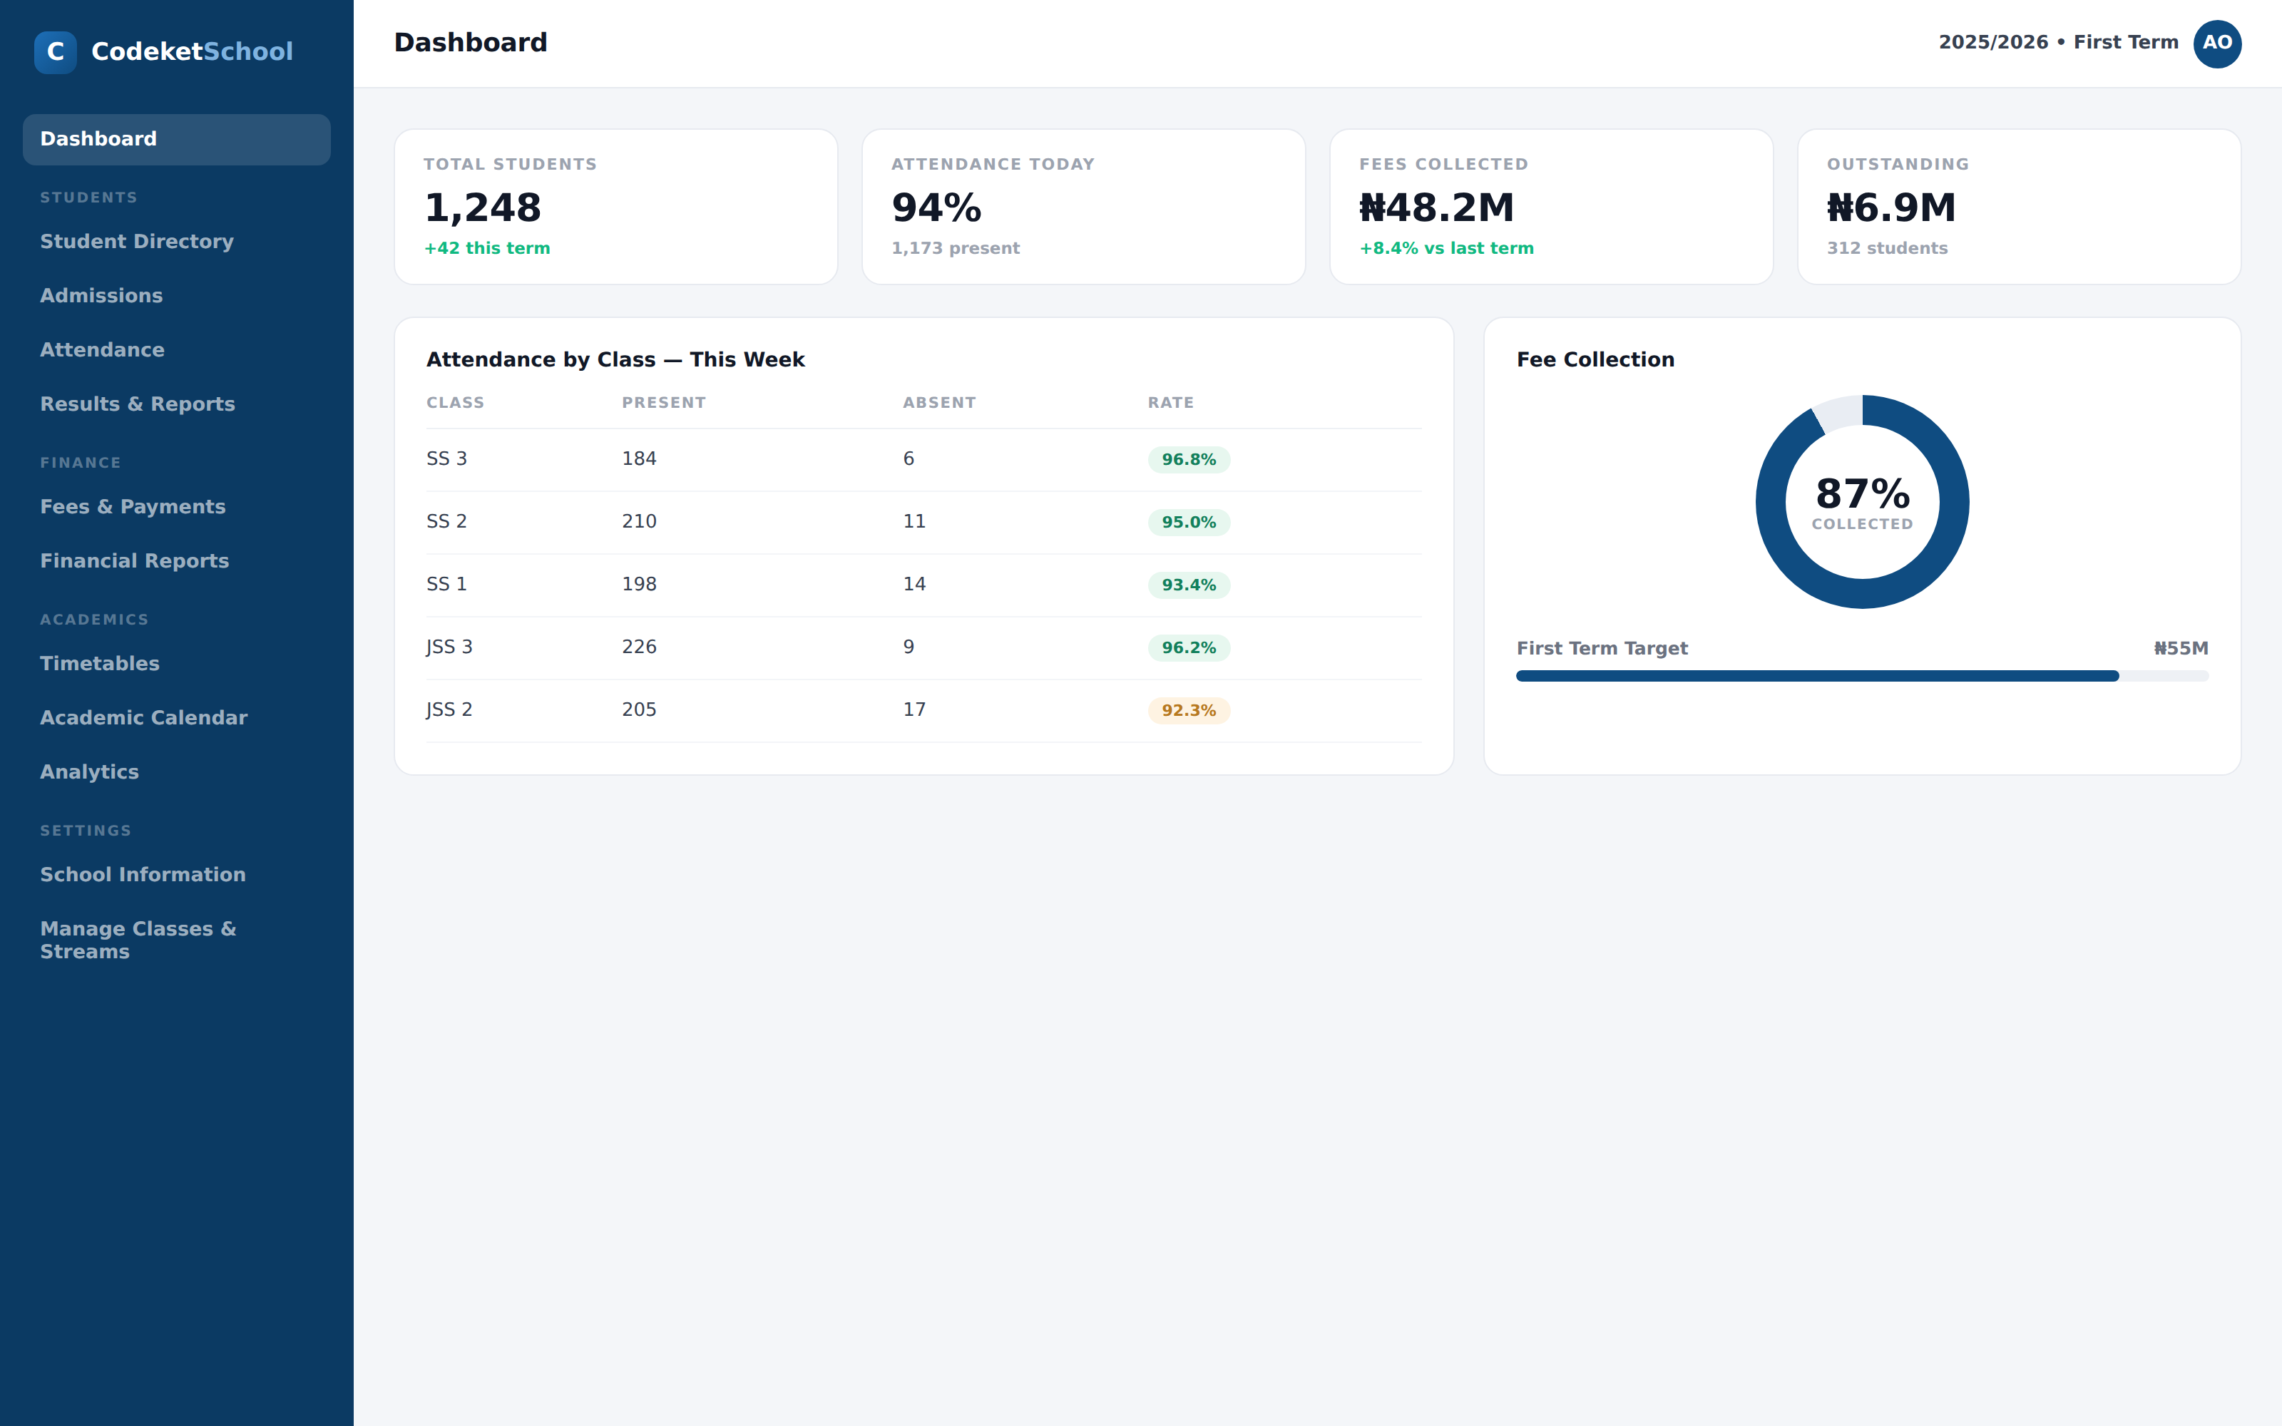Click '1,173 present' text
The image size is (2282, 1426).
pyautogui.click(x=956, y=248)
